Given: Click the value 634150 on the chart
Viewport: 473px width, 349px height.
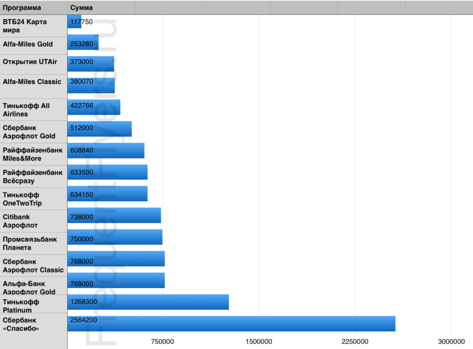Looking at the screenshot, I should 82,195.
